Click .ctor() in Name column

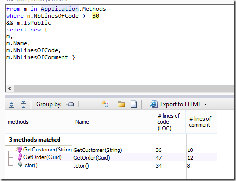pos(81,166)
